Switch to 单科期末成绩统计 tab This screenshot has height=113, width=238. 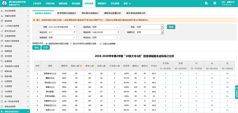pos(90,13)
